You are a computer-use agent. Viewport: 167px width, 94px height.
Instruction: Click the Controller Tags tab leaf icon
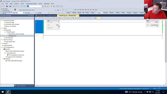[x=36, y=16]
